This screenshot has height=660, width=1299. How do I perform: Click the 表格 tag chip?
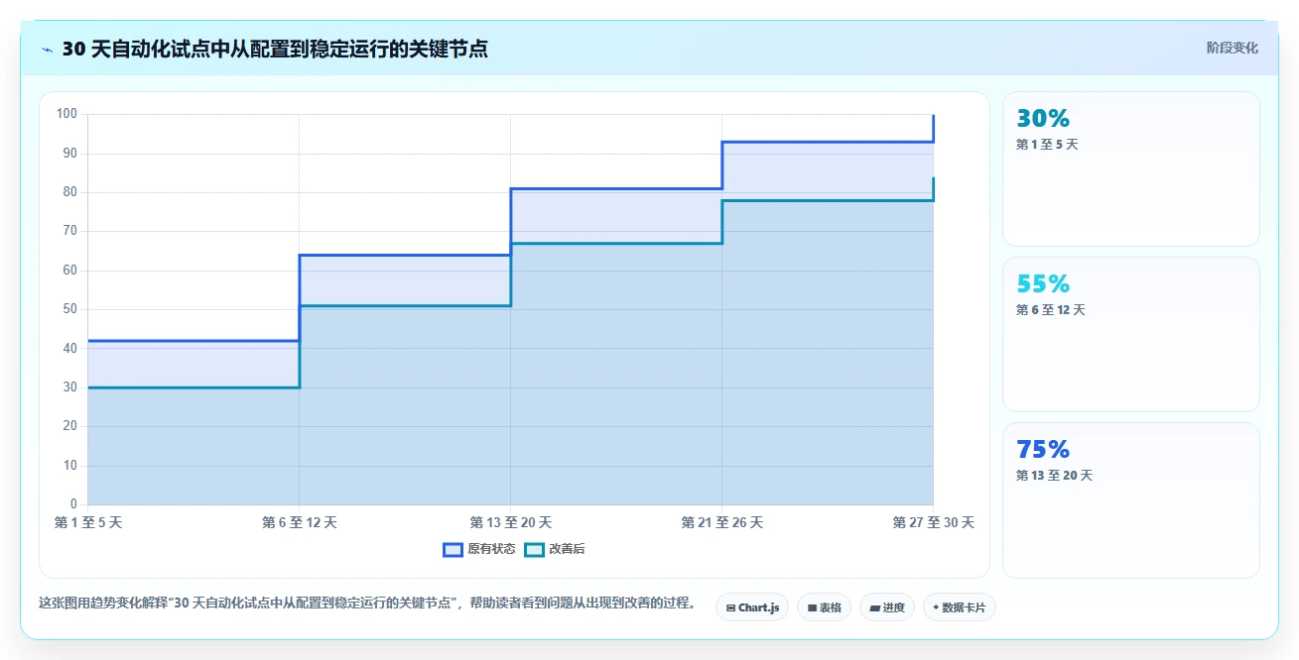(824, 607)
